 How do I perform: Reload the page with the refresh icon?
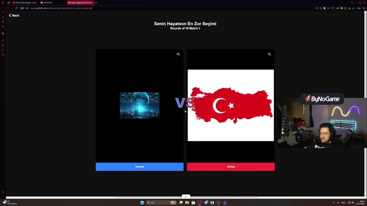click(x=16, y=8)
